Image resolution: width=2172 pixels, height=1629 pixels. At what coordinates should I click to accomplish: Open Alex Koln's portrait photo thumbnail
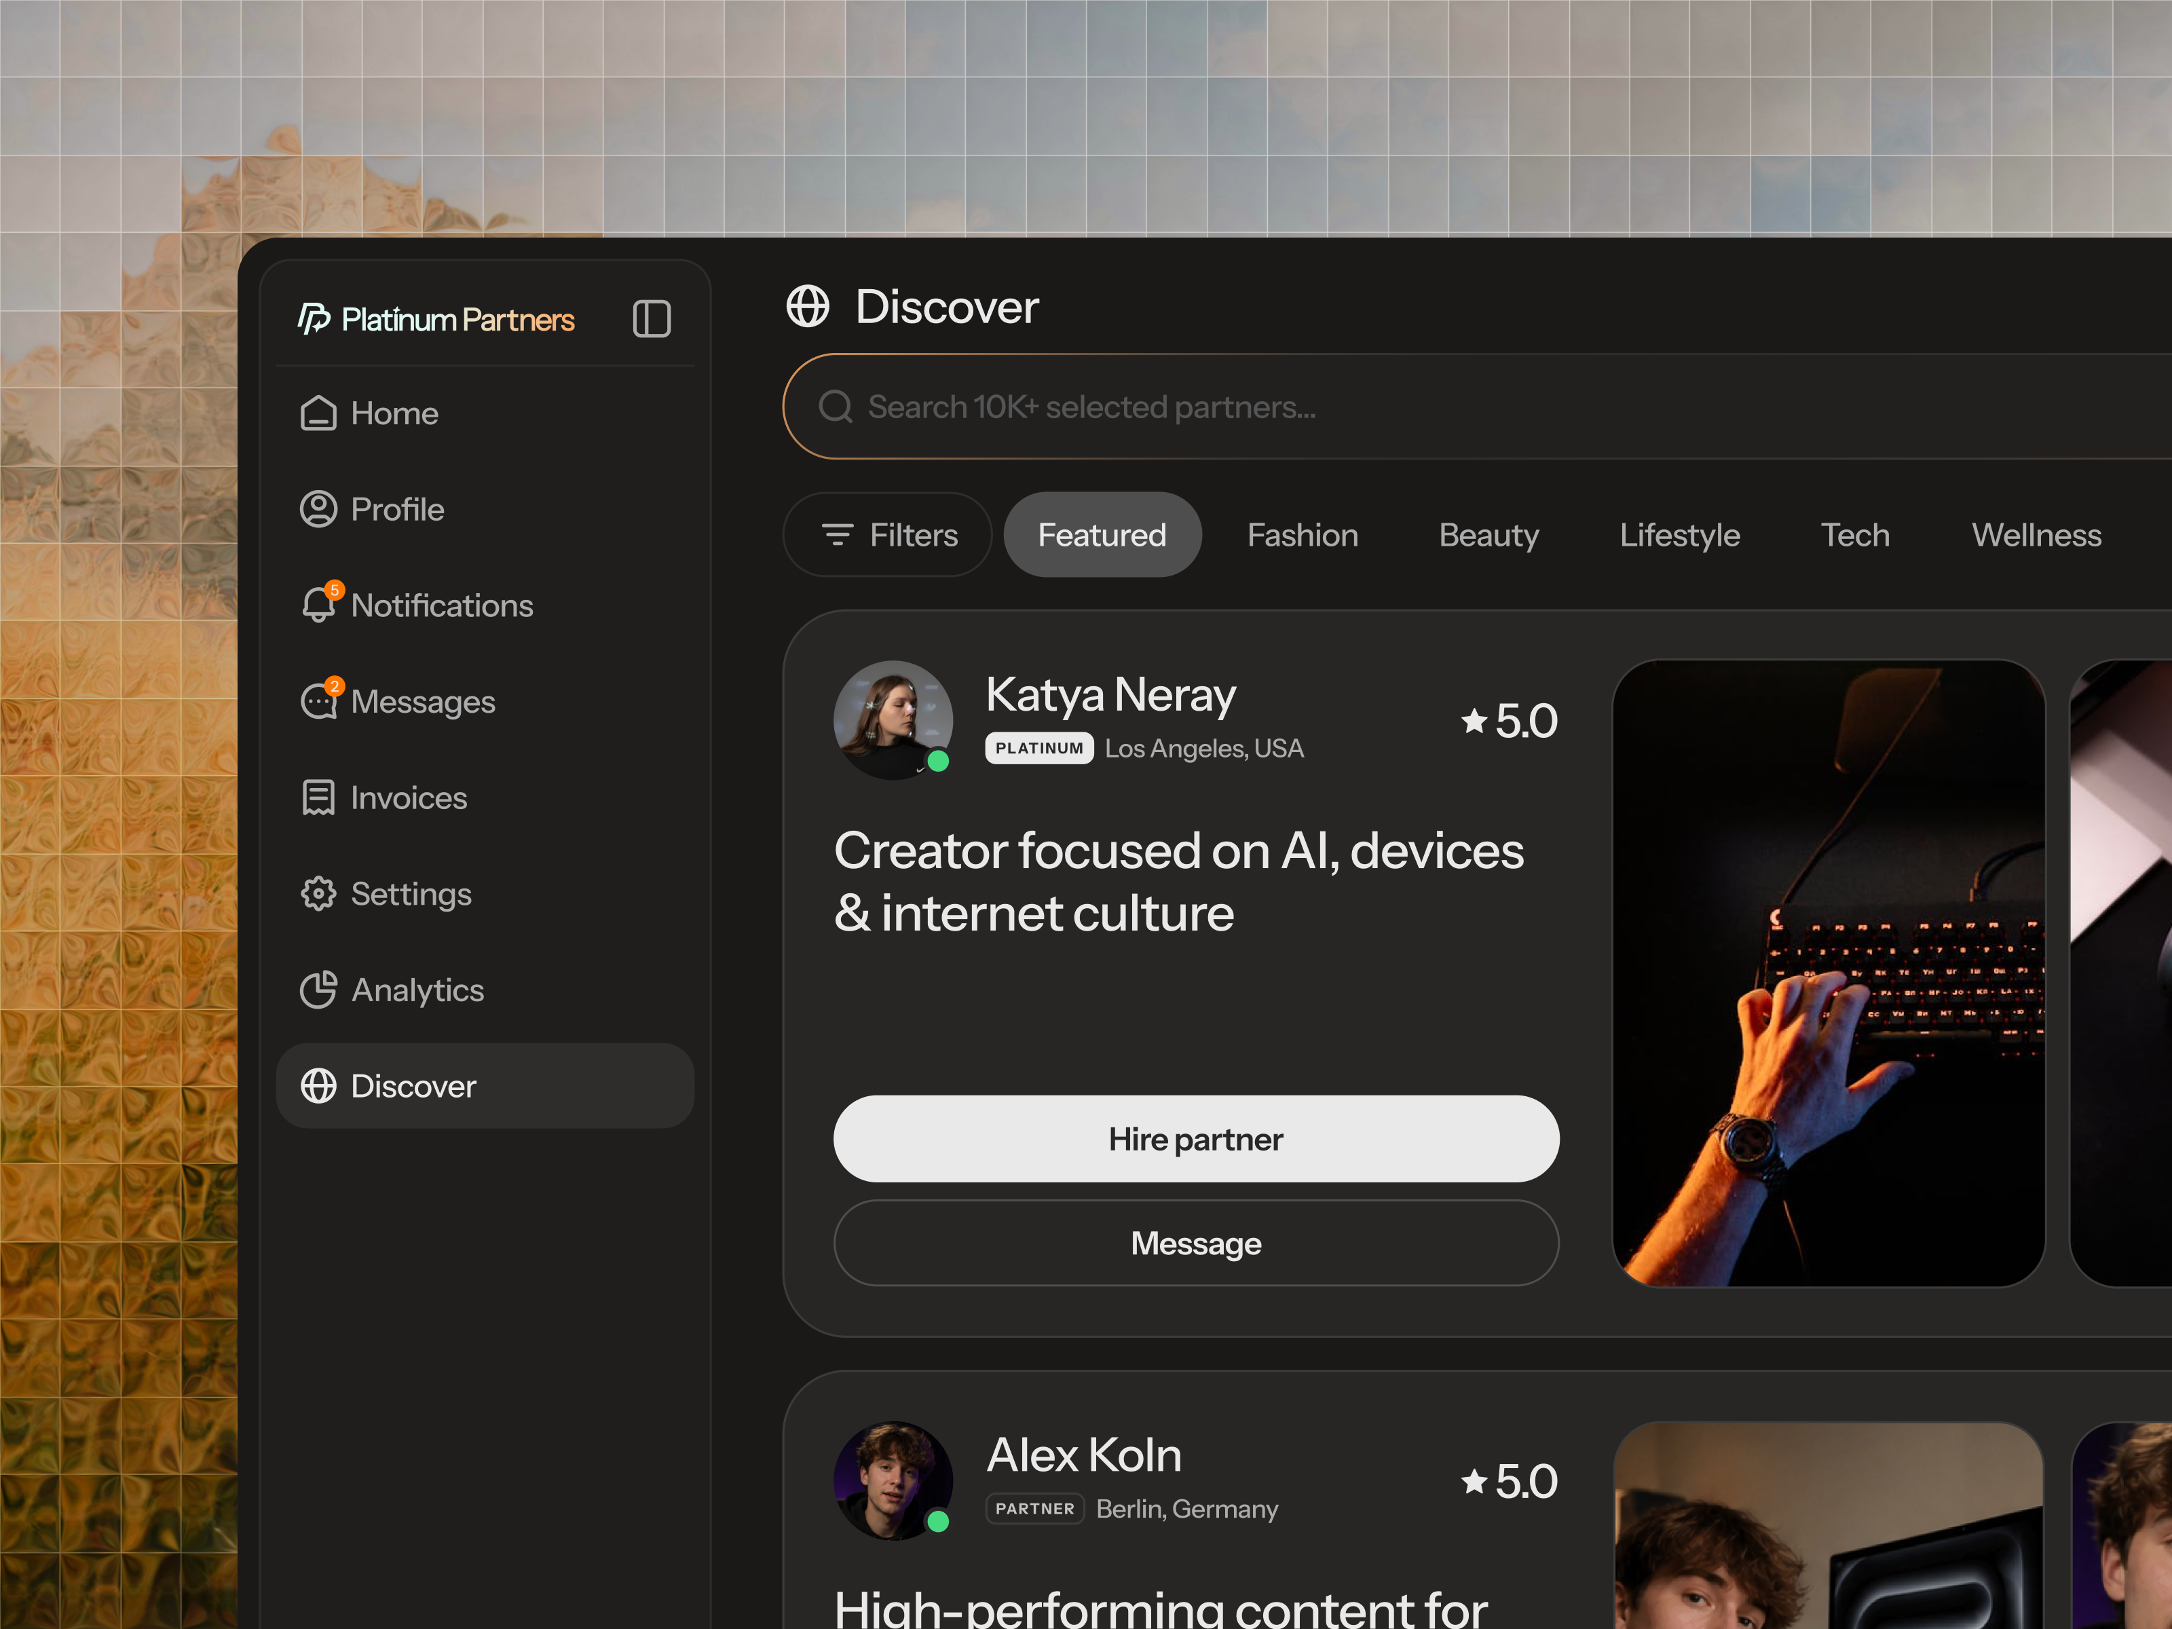1829,1525
